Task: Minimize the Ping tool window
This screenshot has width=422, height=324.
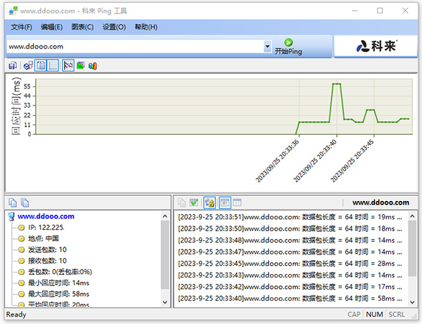Action: pyautogui.click(x=355, y=11)
